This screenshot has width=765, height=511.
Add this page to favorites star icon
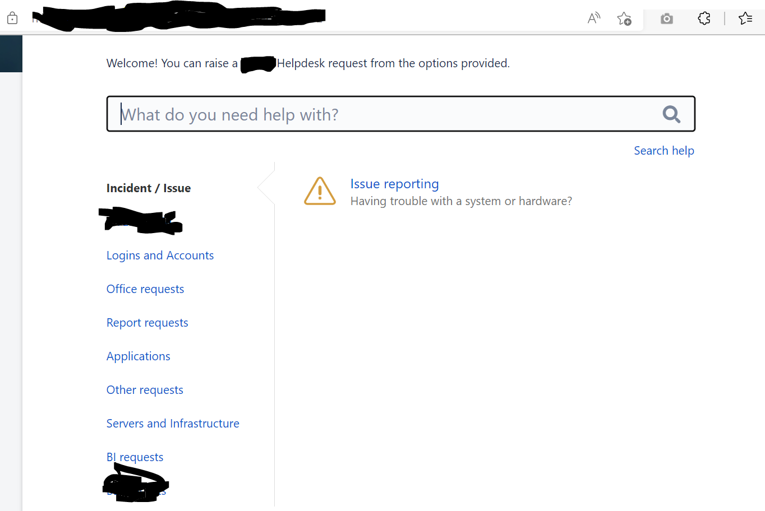coord(624,18)
